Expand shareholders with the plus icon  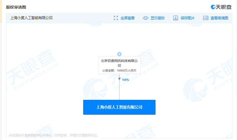click(119, 54)
